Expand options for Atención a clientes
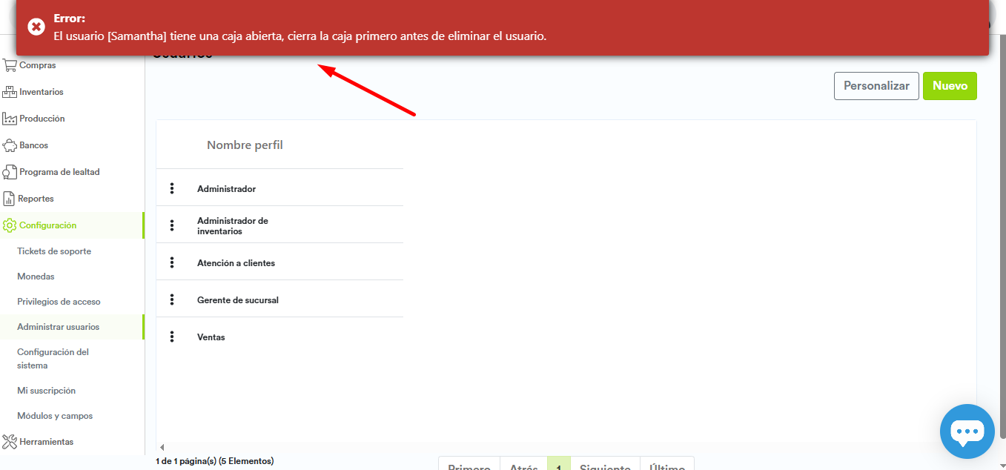 [x=172, y=262]
